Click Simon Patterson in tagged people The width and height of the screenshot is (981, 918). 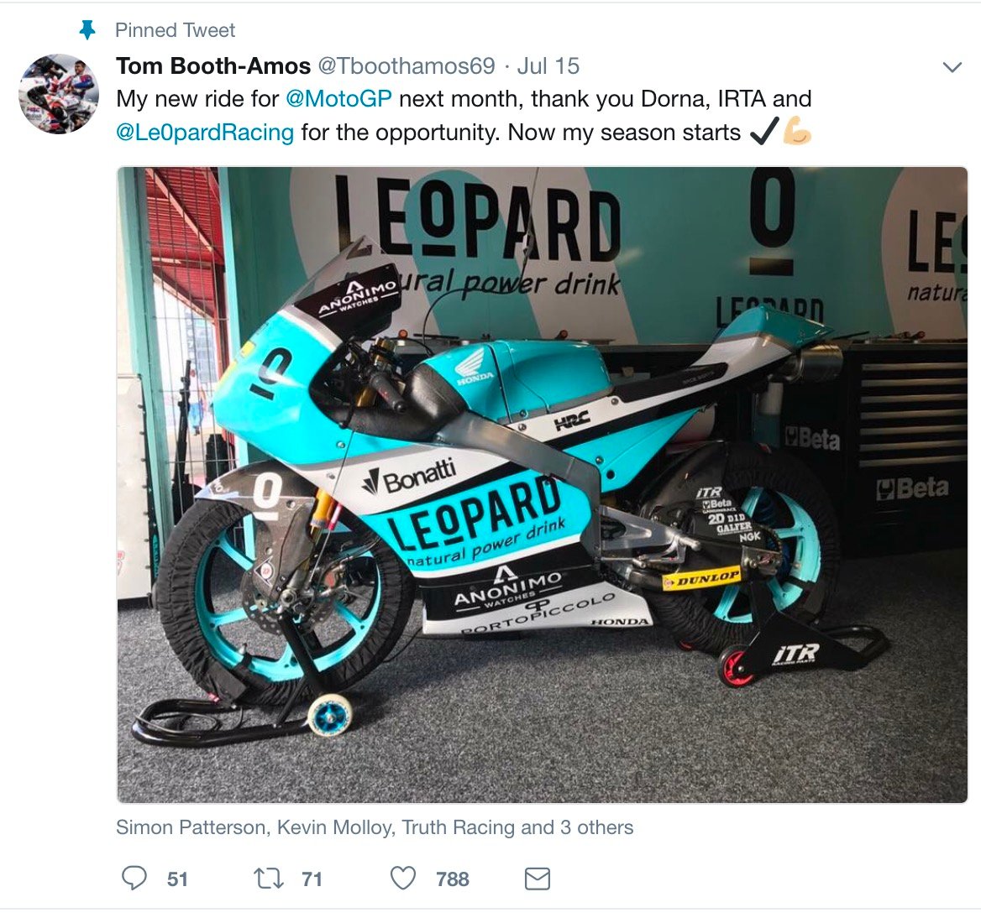click(191, 827)
